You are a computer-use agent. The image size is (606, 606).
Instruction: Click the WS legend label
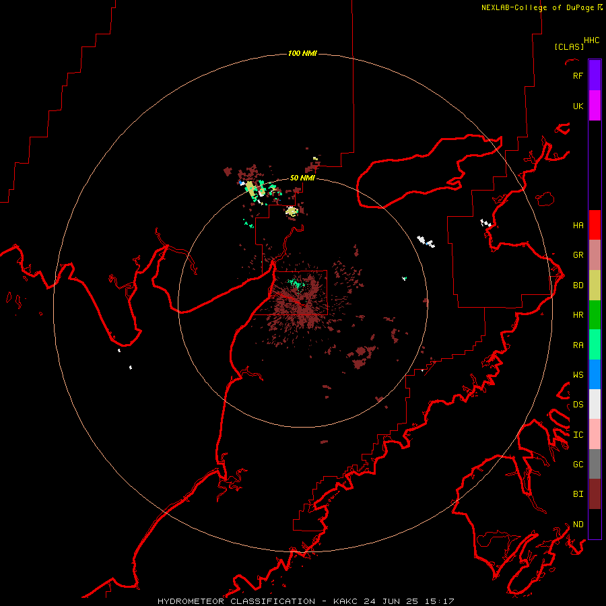click(578, 374)
